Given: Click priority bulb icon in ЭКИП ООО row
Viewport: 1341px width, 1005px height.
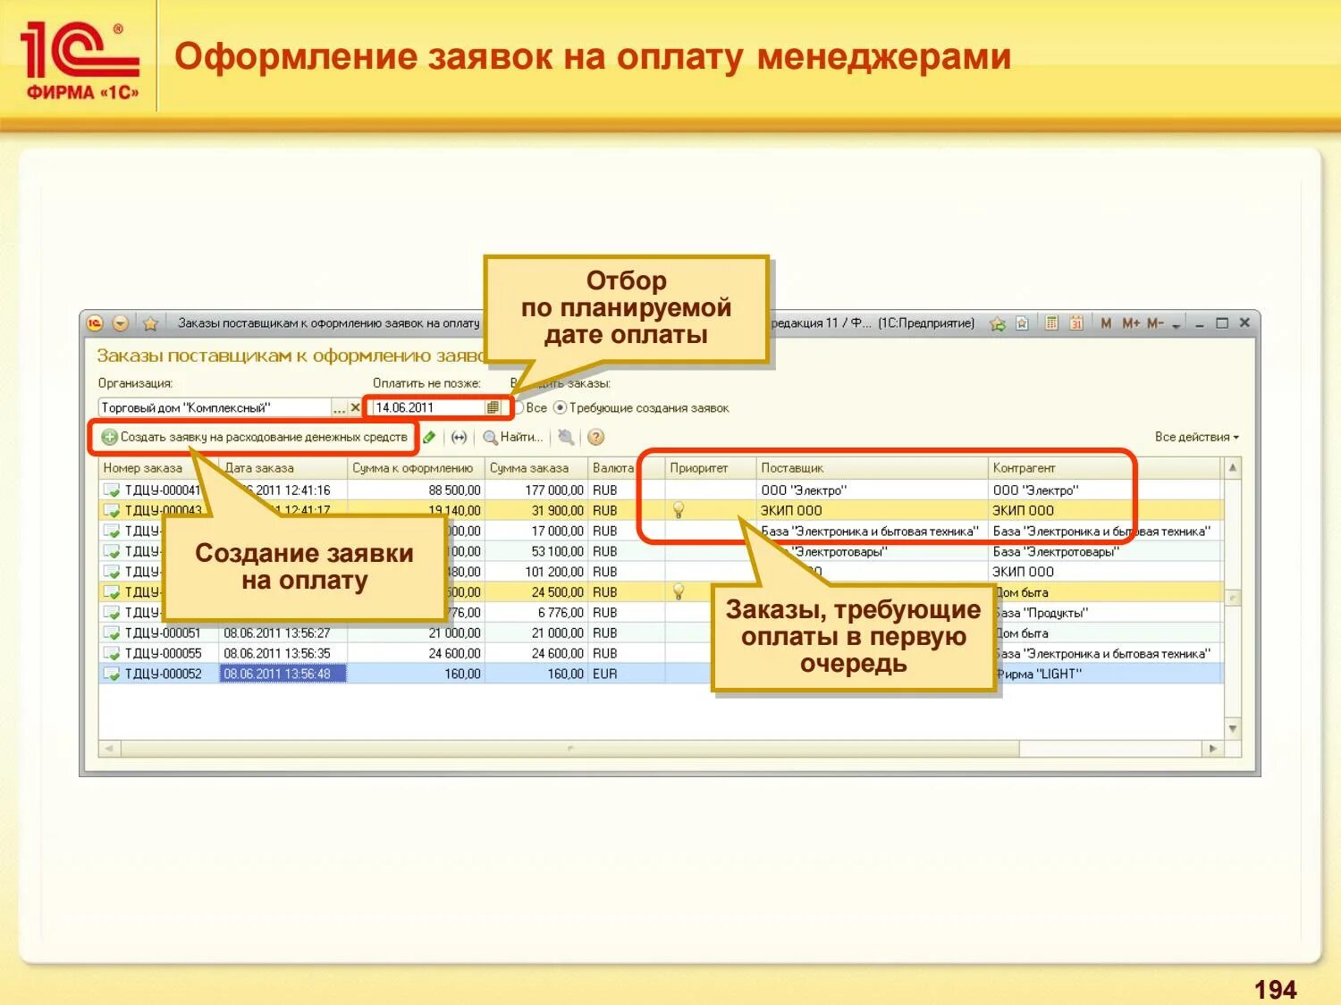Looking at the screenshot, I should (x=679, y=510).
